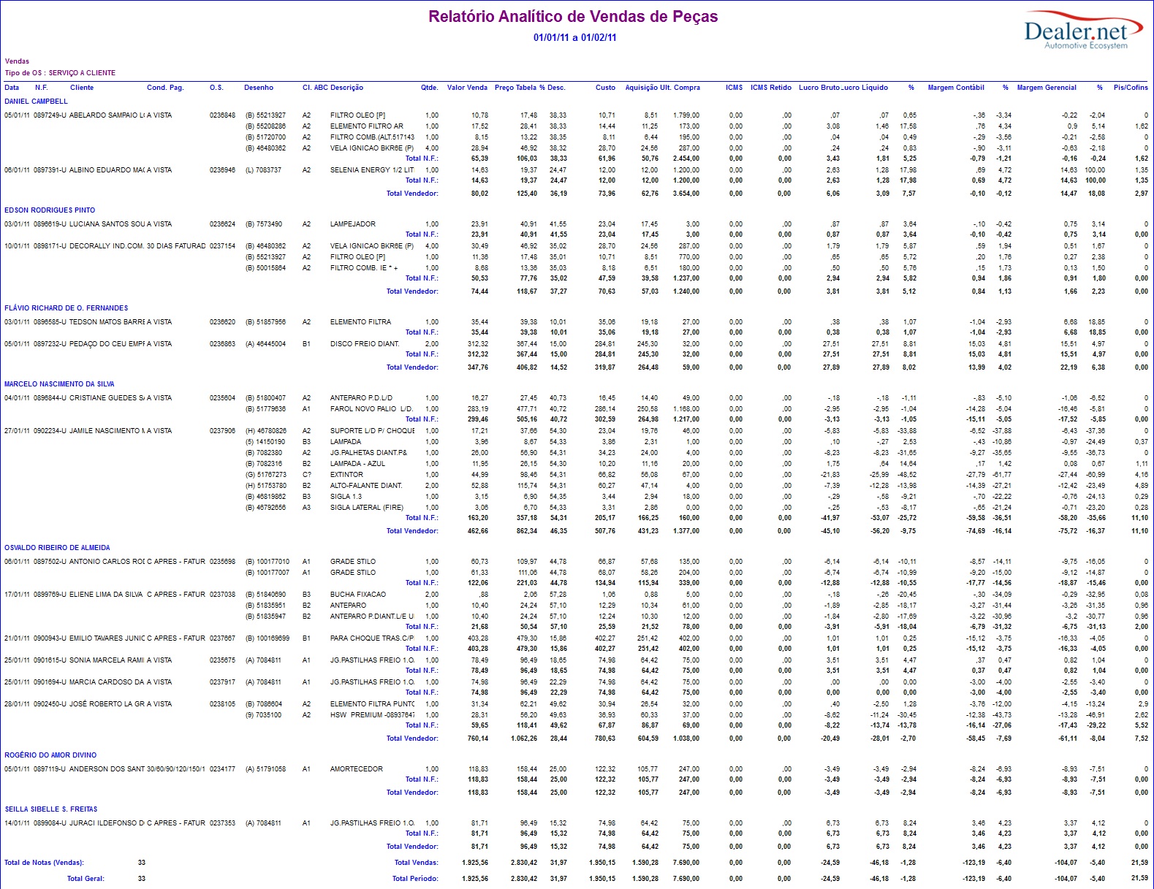Screen dimensions: 1154x889
Task: Click the Cliente column header
Action: [82, 88]
